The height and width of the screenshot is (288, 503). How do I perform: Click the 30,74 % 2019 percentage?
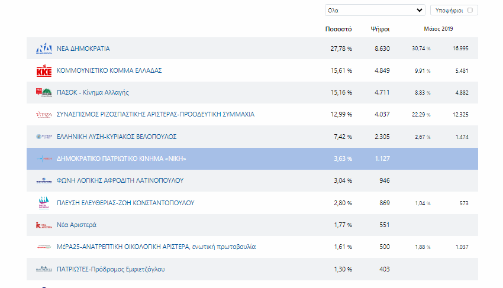(x=421, y=48)
